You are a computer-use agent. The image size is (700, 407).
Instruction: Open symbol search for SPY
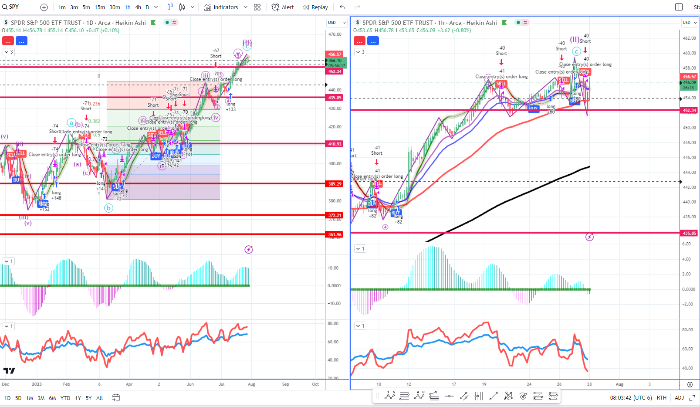(11, 7)
